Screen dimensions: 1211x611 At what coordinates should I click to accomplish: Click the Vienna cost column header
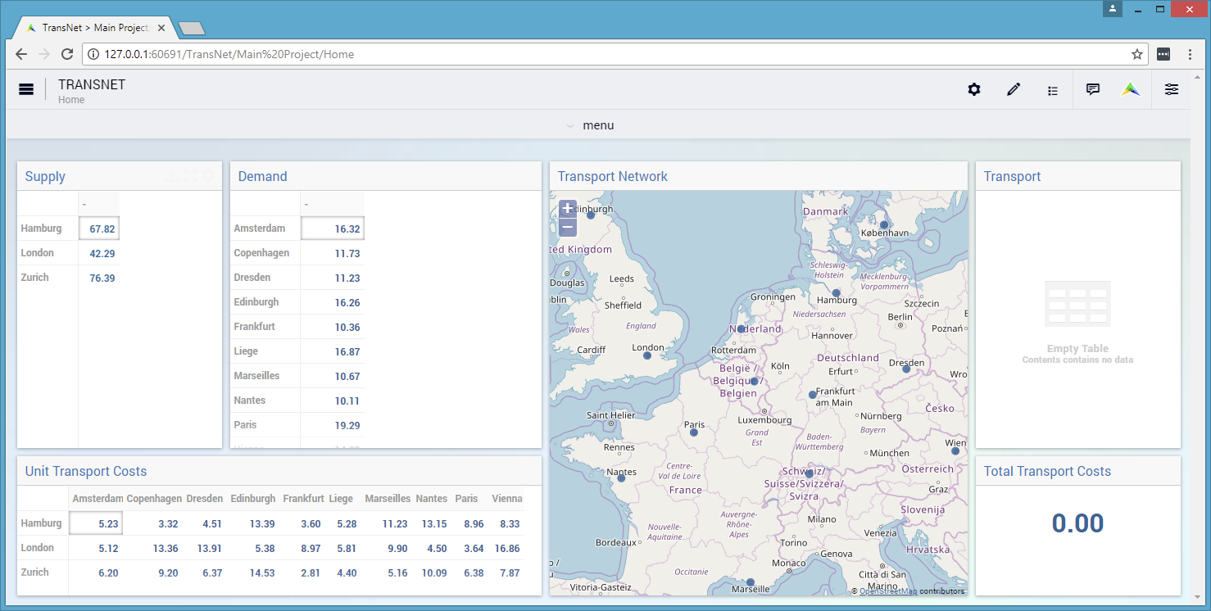[x=507, y=498]
